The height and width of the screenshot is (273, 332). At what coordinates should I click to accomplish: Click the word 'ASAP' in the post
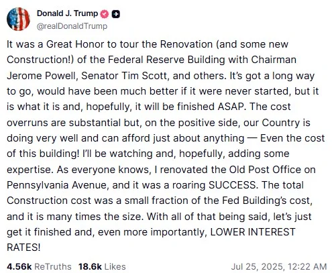[230, 107]
